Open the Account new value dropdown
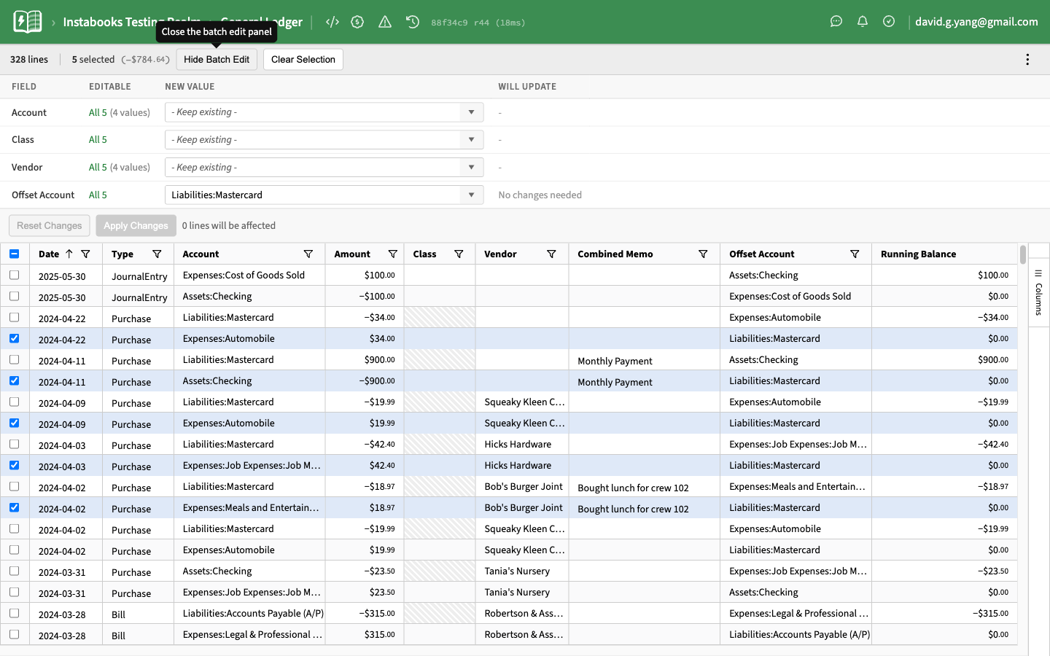1050x656 pixels. [x=324, y=112]
